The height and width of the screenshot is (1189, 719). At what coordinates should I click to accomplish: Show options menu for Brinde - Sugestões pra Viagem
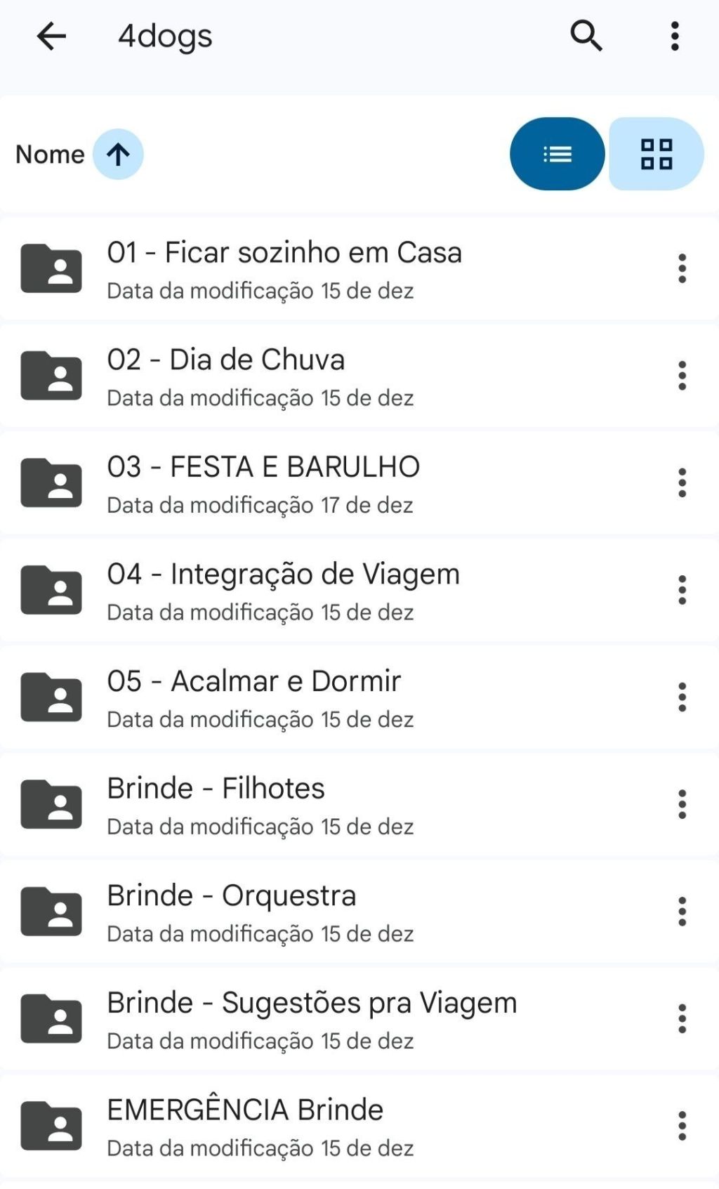coord(682,1019)
